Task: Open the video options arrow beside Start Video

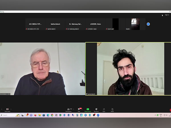Action: 11,109
